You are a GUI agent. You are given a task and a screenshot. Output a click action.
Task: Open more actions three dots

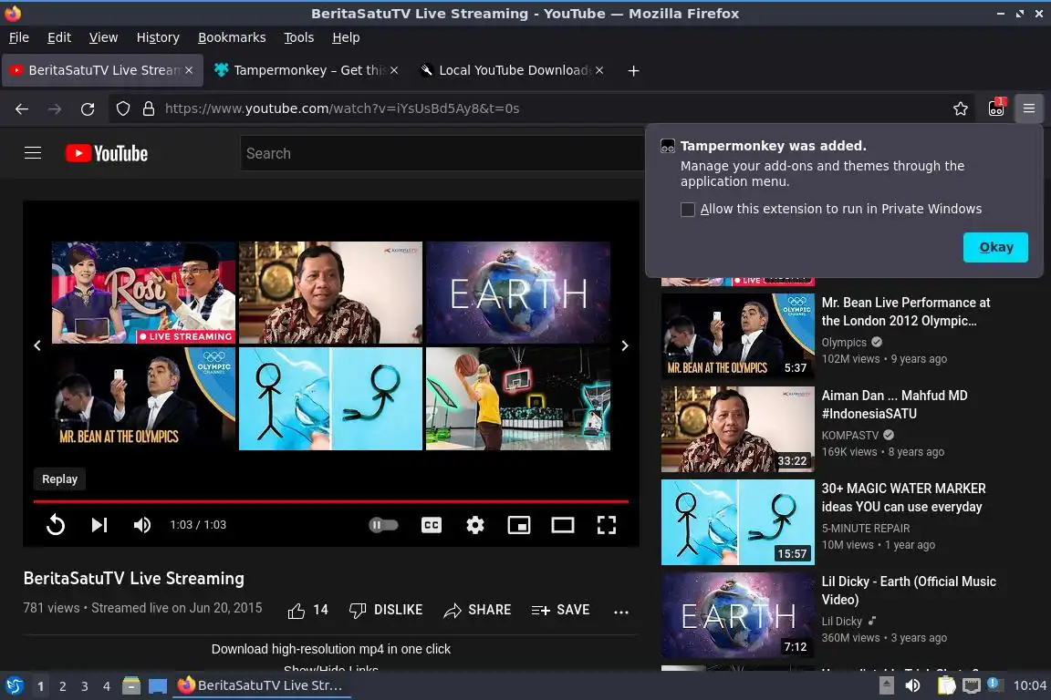(621, 611)
